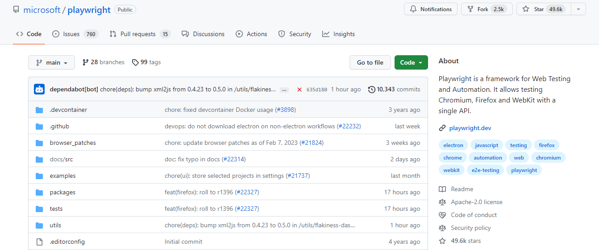This screenshot has height=250, width=599.
Task: Open the browser_patches folder name
Action: pyautogui.click(x=73, y=143)
